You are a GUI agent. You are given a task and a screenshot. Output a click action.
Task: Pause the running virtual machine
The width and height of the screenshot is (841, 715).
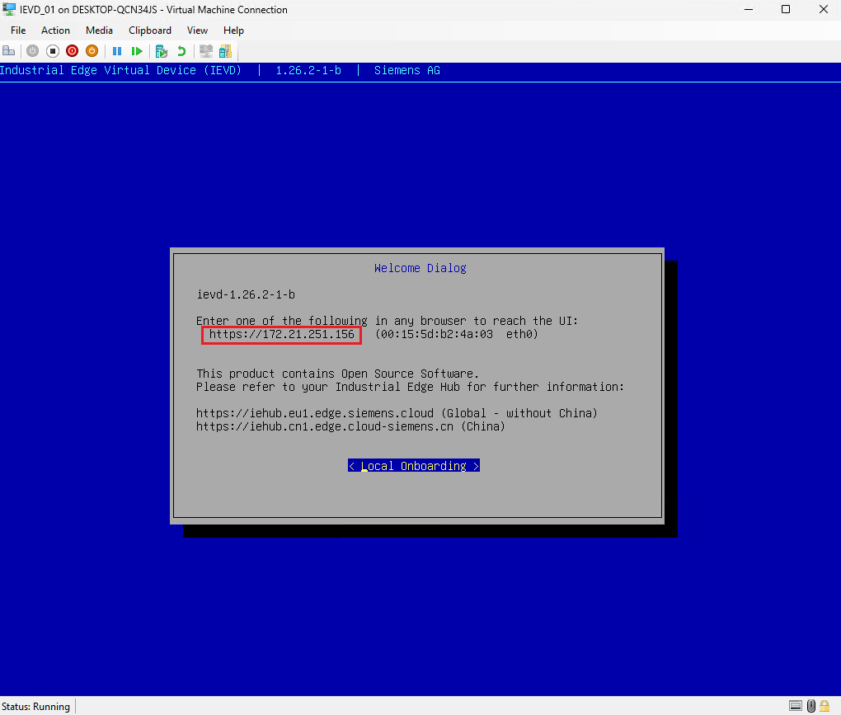click(x=116, y=50)
